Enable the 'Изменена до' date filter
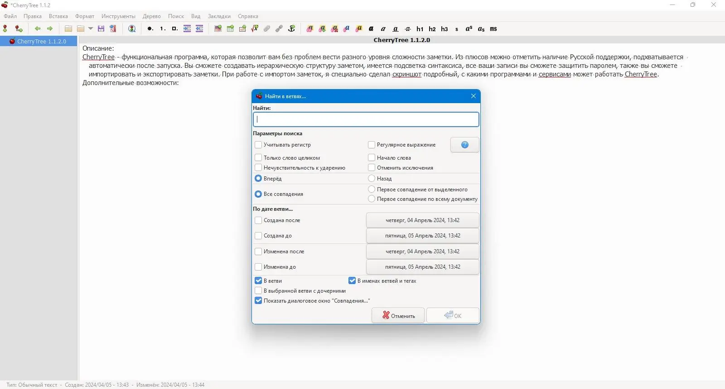 tap(258, 267)
